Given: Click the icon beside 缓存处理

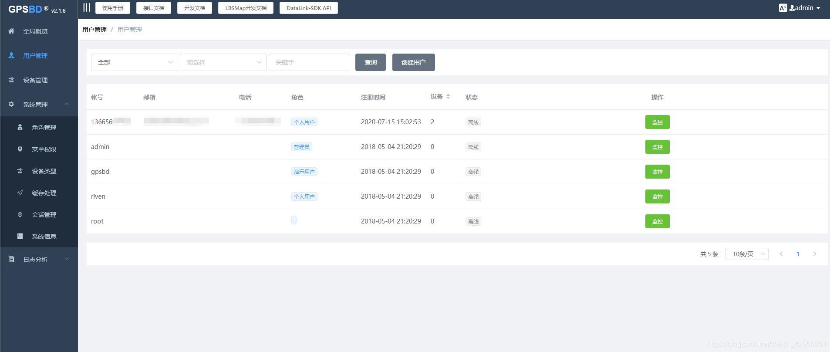Looking at the screenshot, I should pyautogui.click(x=20, y=193).
